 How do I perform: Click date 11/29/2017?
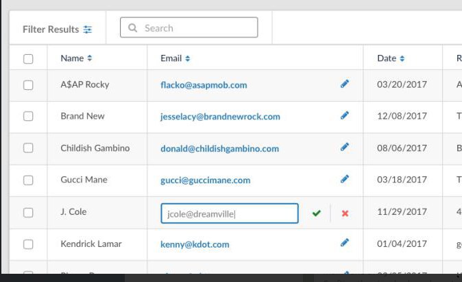(402, 212)
